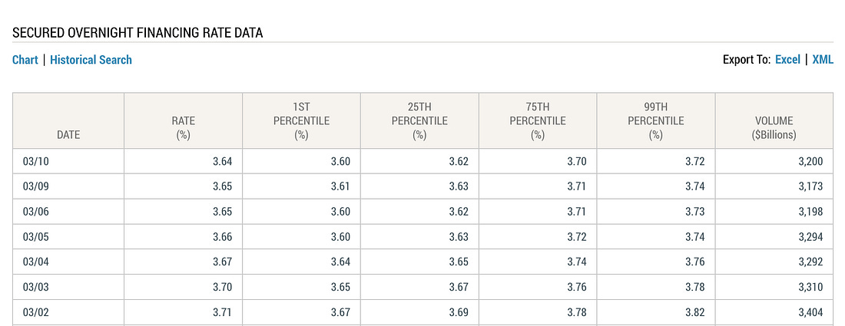Select the 03/02 volume value 3,404

coord(810,312)
